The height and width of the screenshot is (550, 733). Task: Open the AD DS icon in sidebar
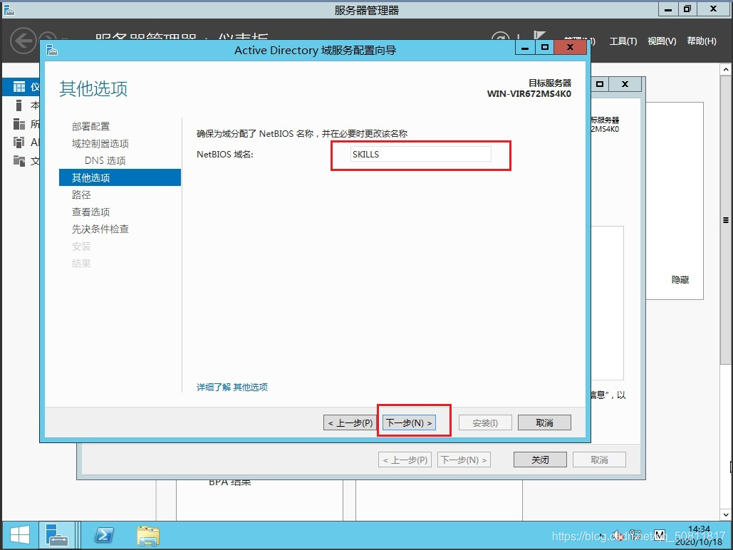pyautogui.click(x=19, y=142)
